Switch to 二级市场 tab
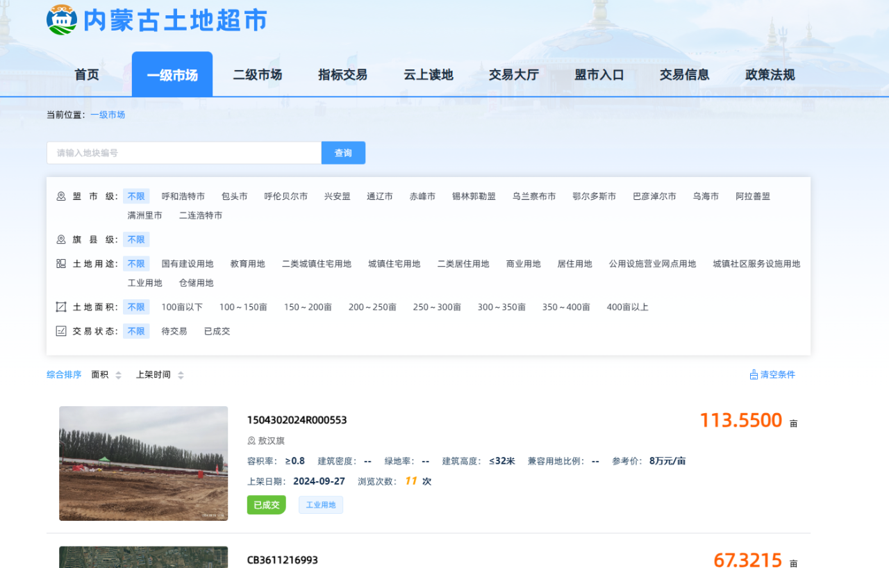 (258, 75)
